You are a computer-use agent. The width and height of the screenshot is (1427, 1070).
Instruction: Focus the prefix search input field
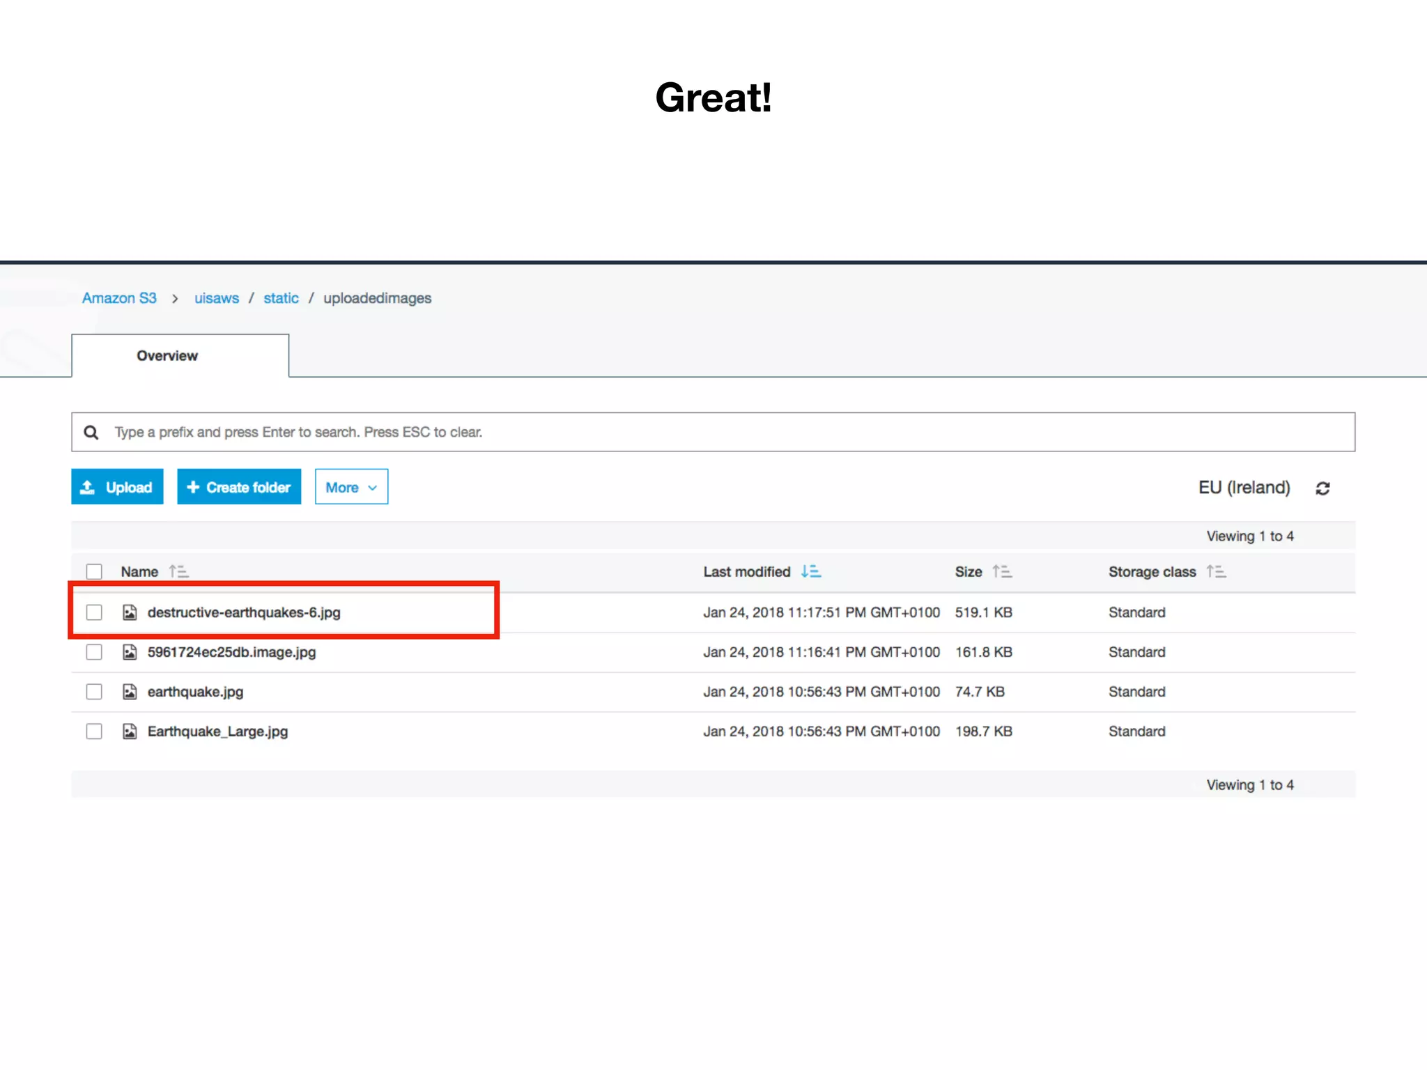pyautogui.click(x=725, y=433)
